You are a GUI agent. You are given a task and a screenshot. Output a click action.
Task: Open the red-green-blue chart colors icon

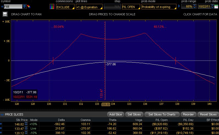[x=52, y=7]
